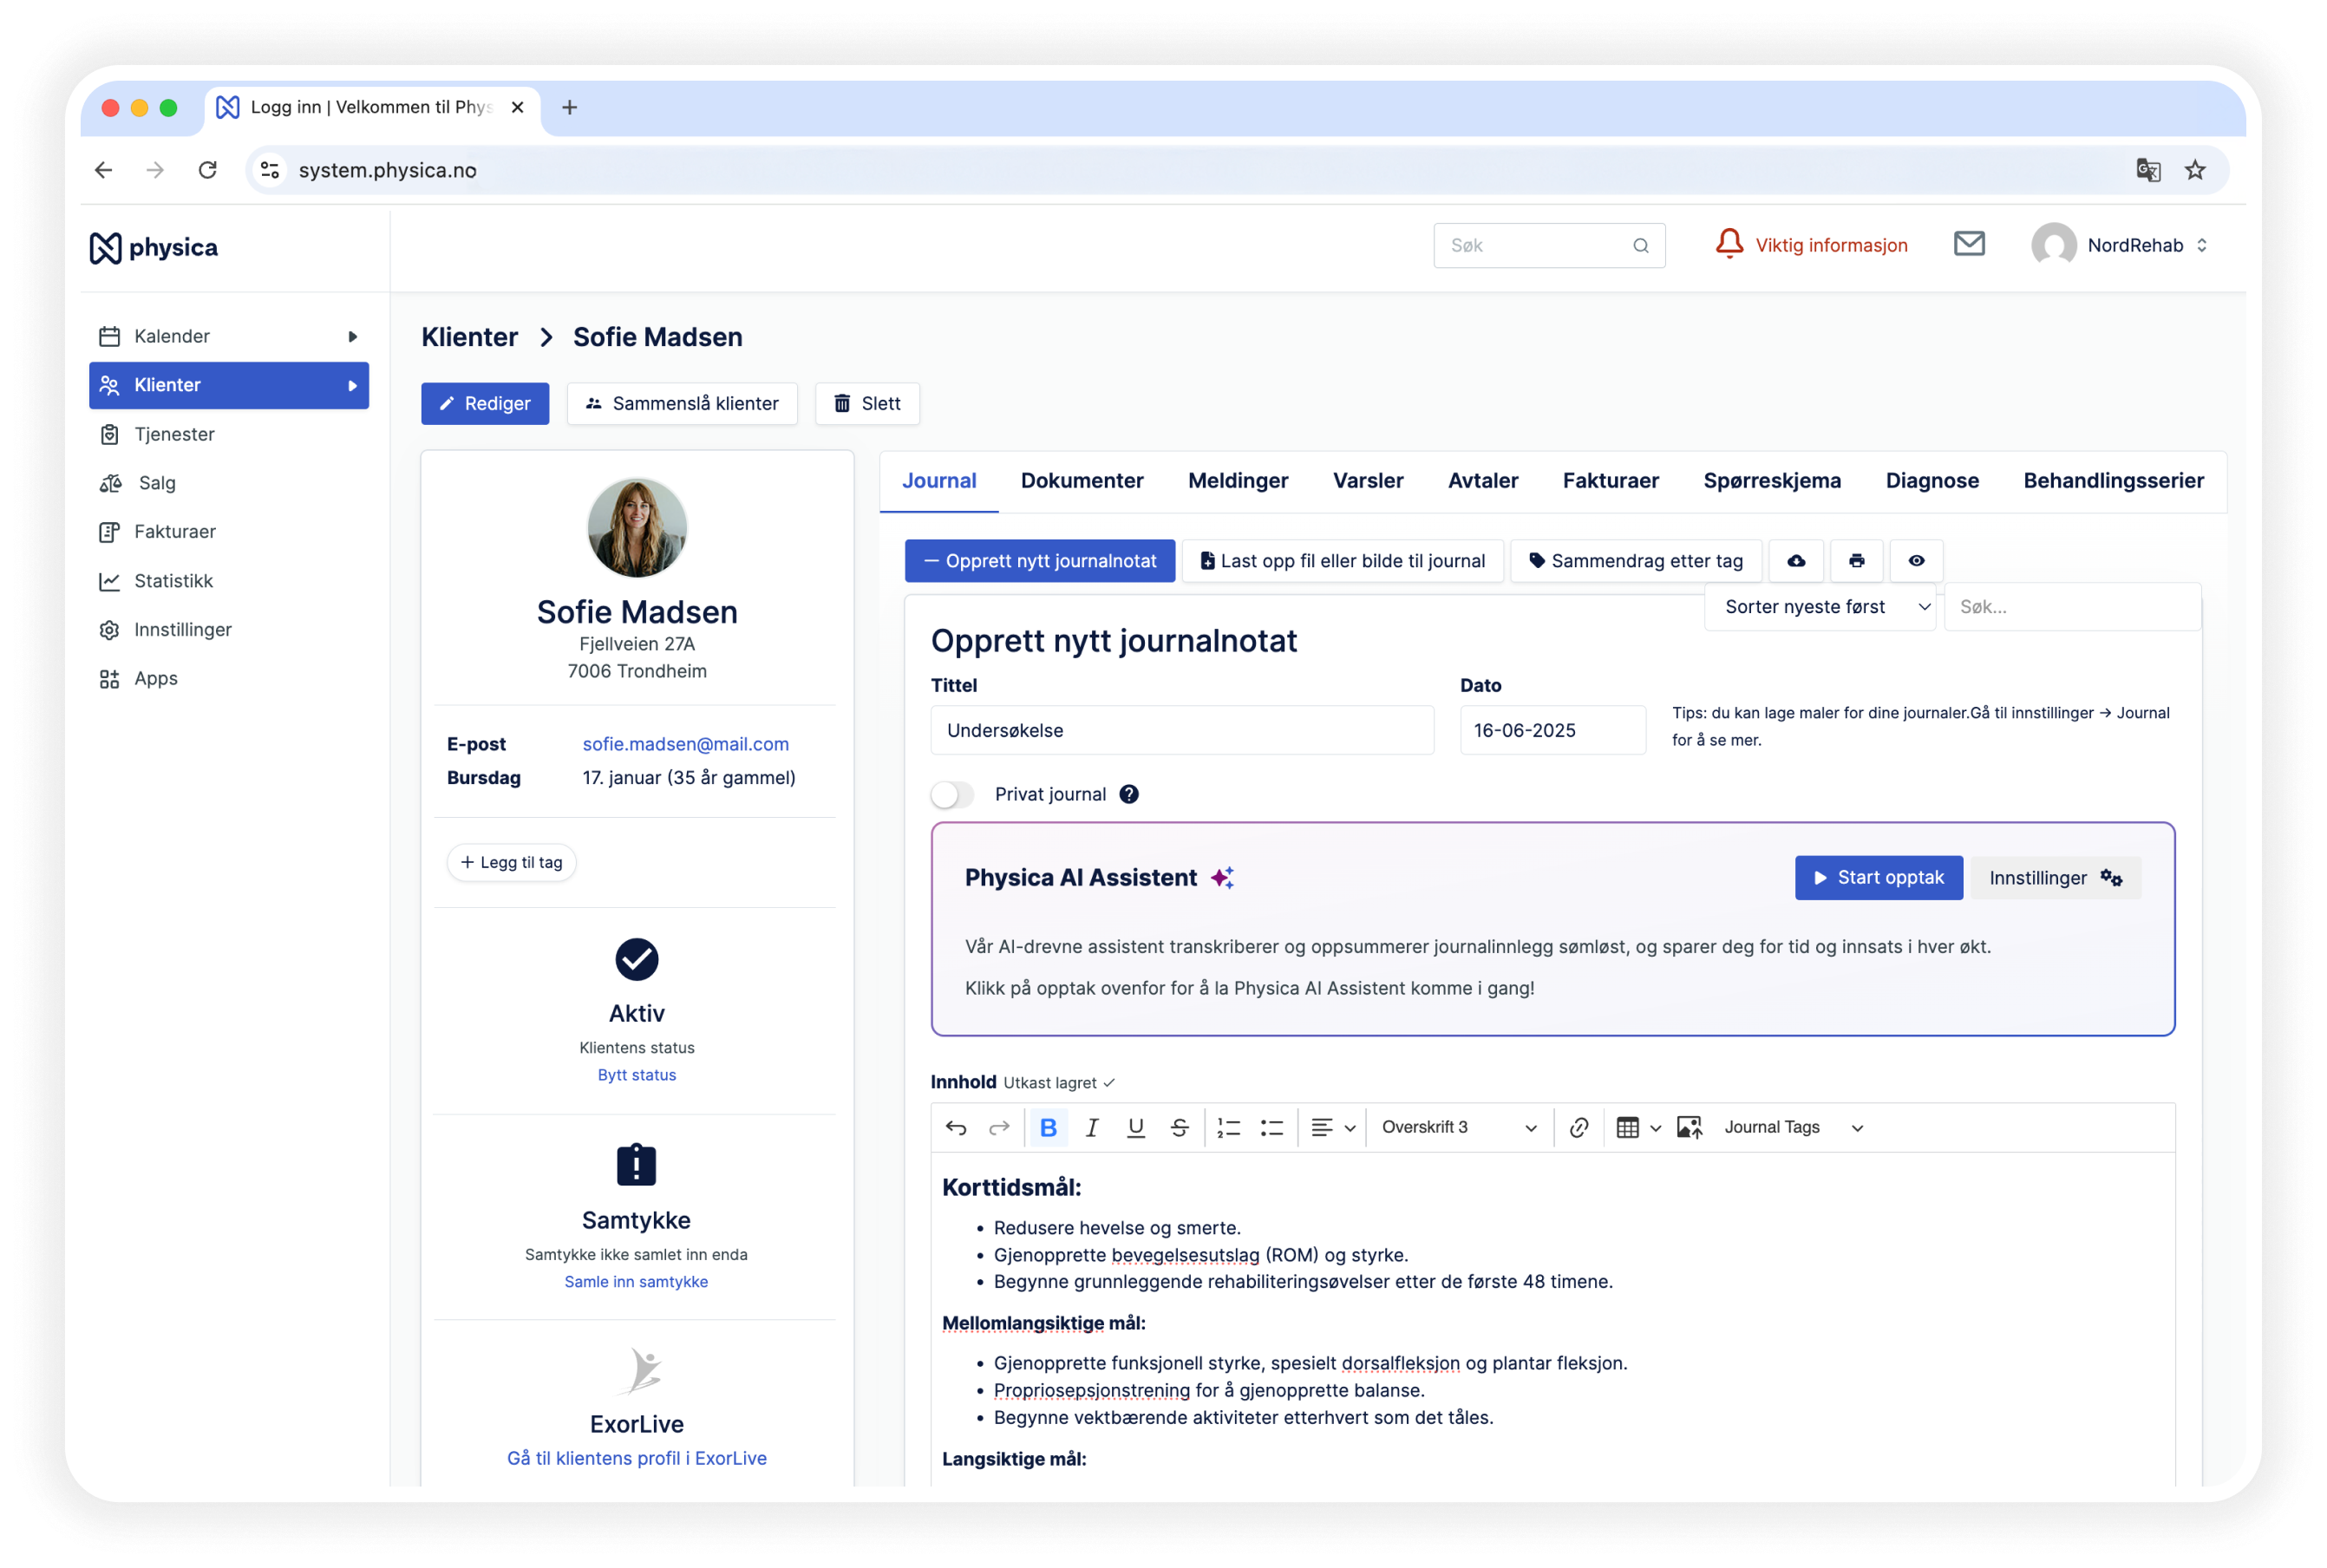The image size is (2327, 1568).
Task: Insert bulleted list in editor
Action: click(x=1272, y=1128)
